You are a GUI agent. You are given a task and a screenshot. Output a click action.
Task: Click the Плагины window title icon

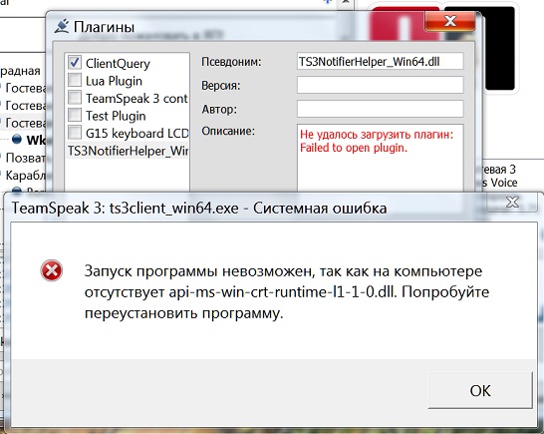62,26
